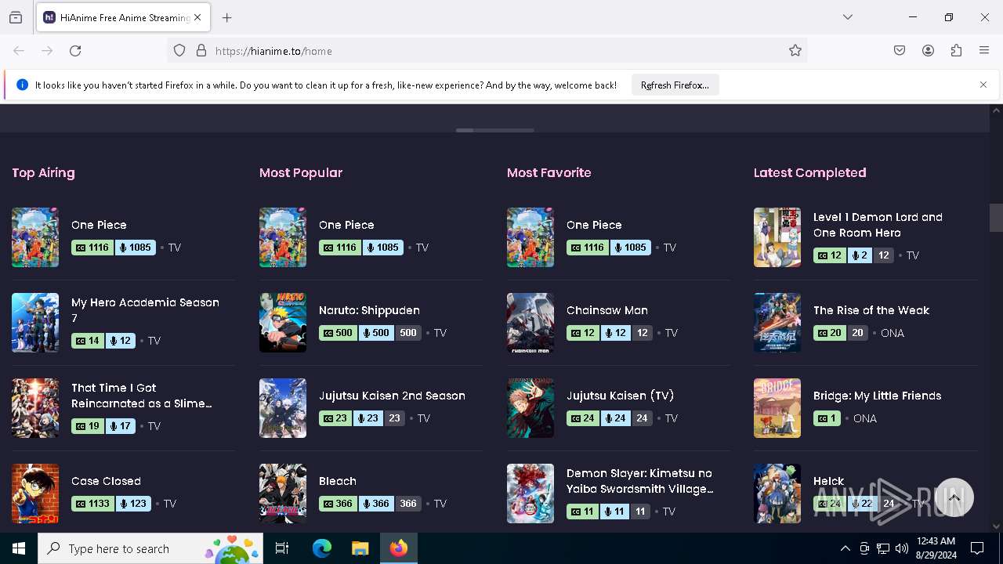Open Case Closed title link
Viewport: 1003px width, 564px height.
pos(106,481)
